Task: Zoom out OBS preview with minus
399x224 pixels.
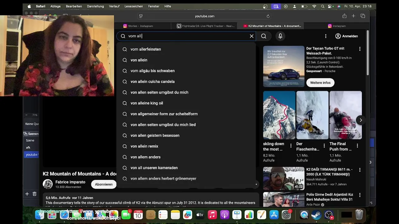Action: 26,115
